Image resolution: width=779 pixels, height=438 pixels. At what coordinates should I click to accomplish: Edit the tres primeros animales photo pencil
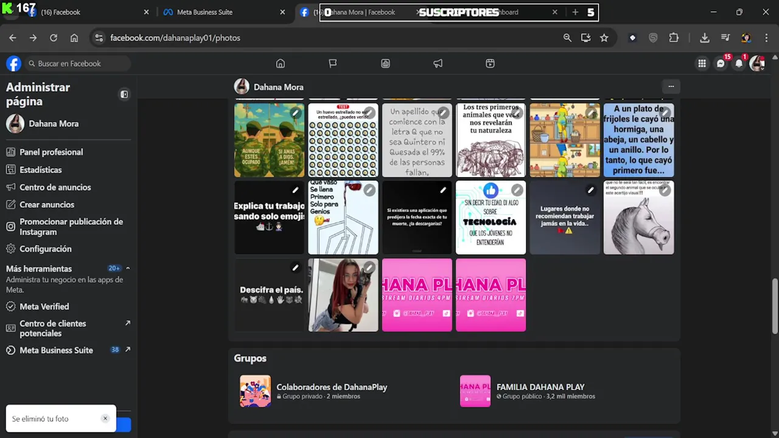pyautogui.click(x=517, y=113)
